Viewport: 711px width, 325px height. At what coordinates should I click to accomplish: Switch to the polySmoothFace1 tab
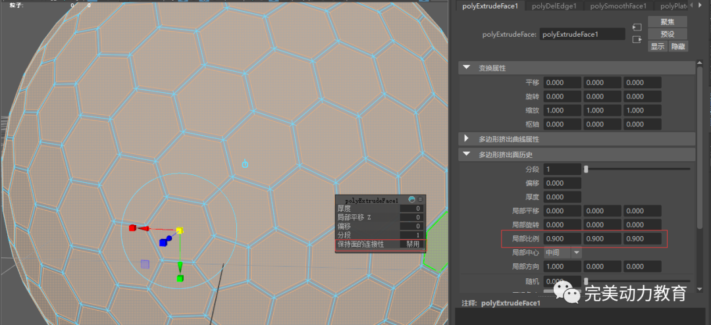[x=618, y=6]
